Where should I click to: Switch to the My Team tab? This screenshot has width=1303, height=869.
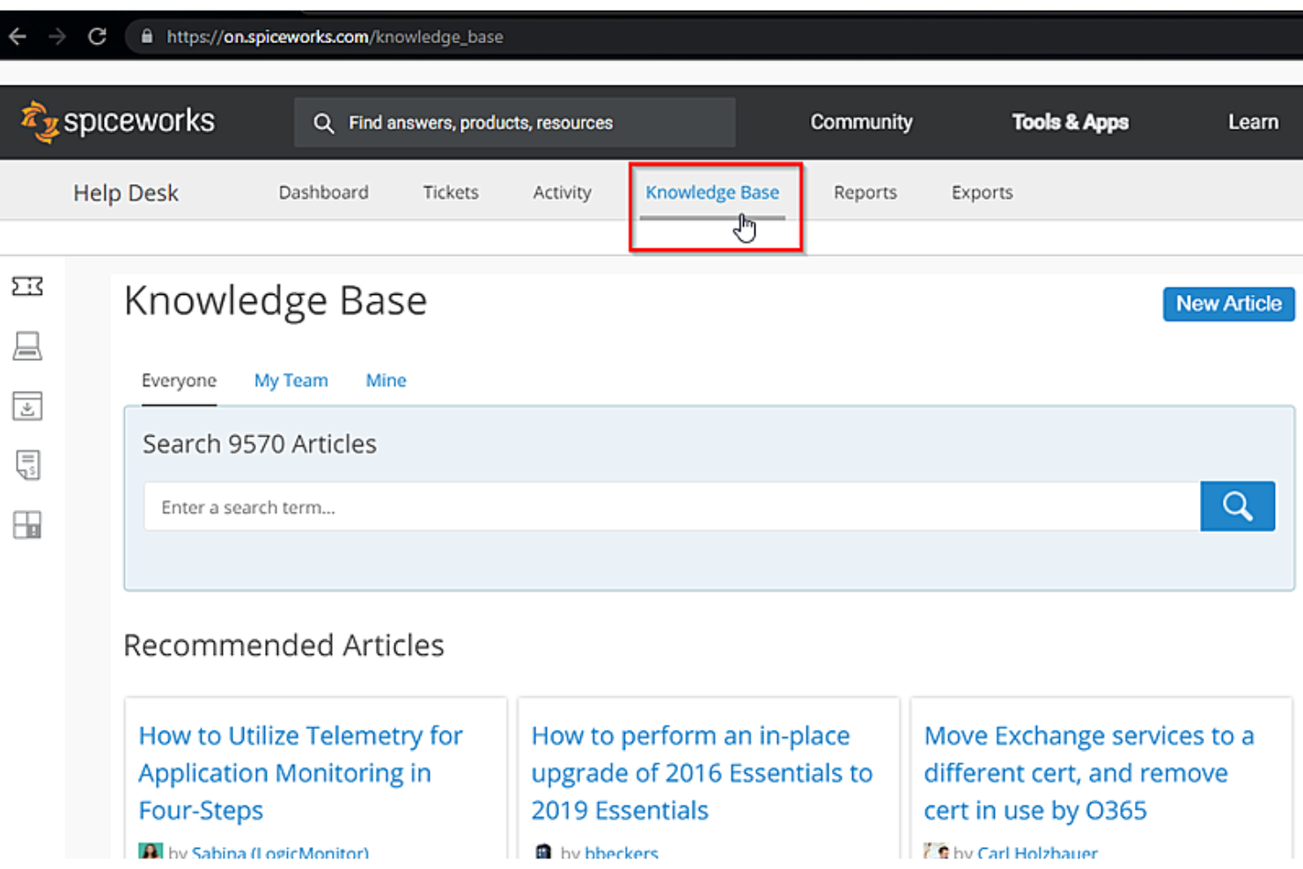[x=291, y=379]
